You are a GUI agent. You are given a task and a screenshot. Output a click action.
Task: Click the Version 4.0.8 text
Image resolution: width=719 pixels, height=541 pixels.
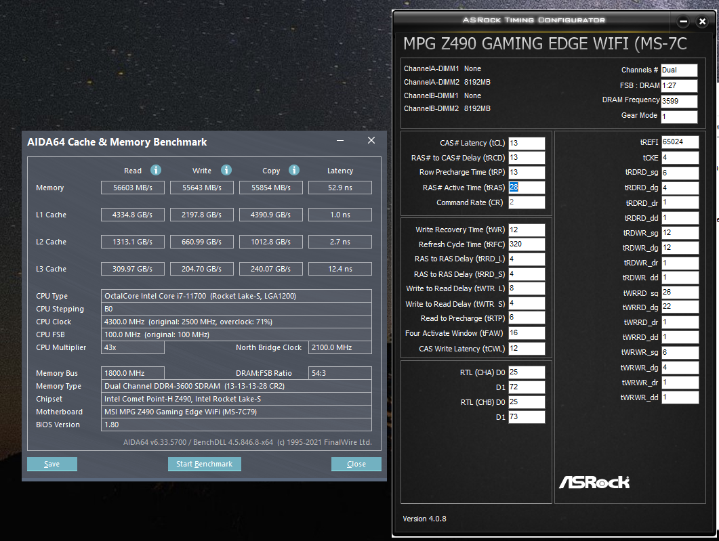425,519
